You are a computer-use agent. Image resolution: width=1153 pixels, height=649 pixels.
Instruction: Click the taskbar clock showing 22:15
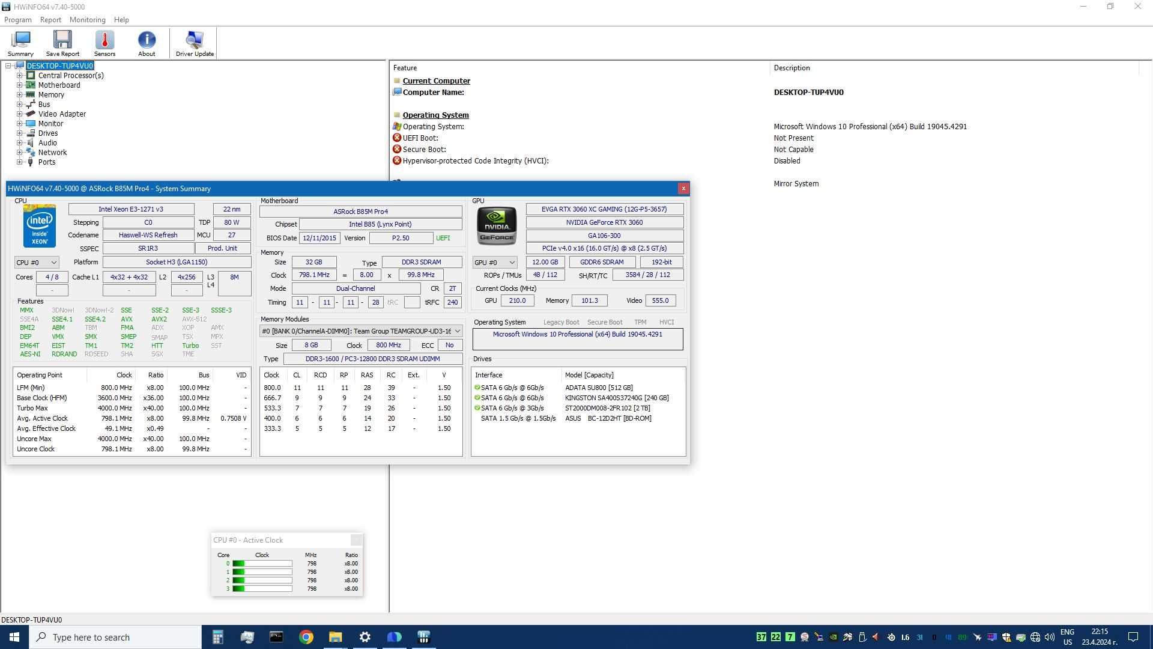tap(1100, 637)
